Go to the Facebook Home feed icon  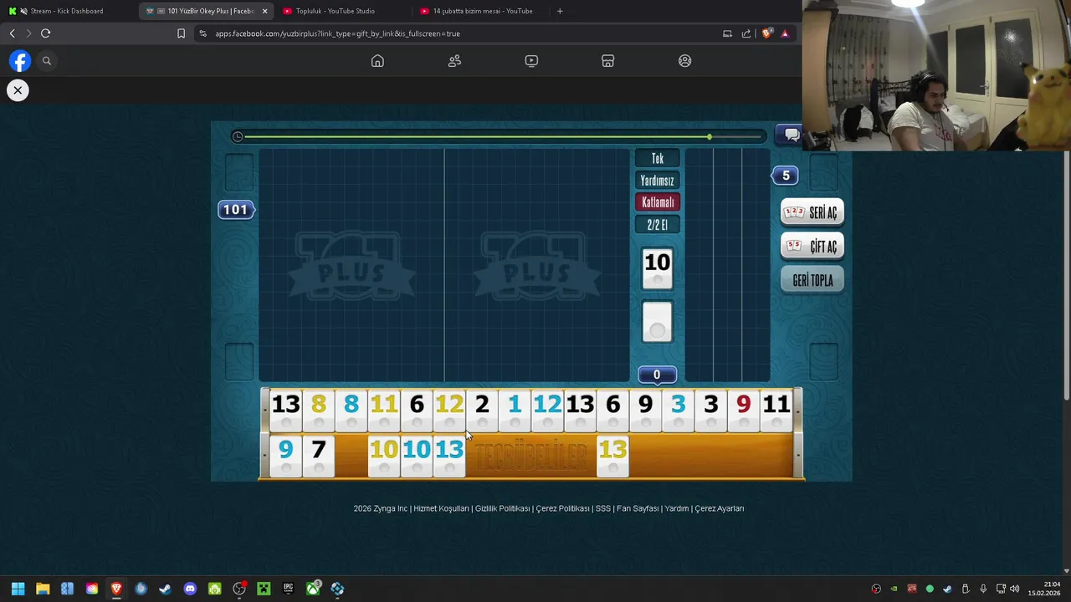[x=377, y=61]
